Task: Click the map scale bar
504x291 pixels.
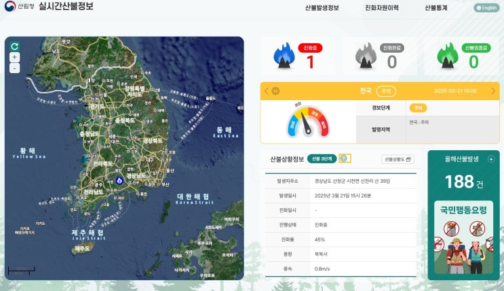Action: (21, 271)
